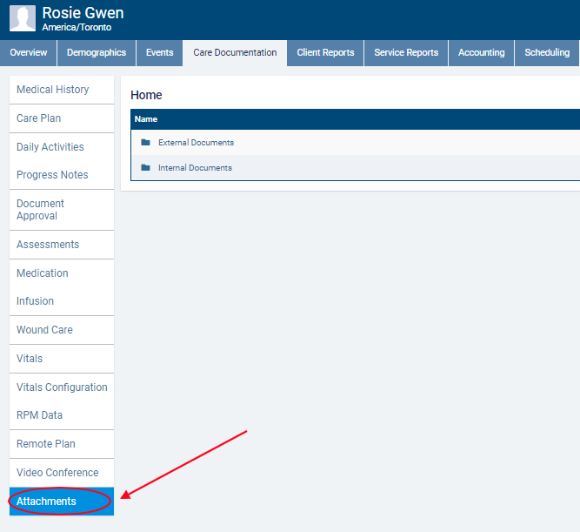This screenshot has width=580, height=532.
Task: Select Vitals Configuration in the sidebar
Action: pyautogui.click(x=62, y=387)
